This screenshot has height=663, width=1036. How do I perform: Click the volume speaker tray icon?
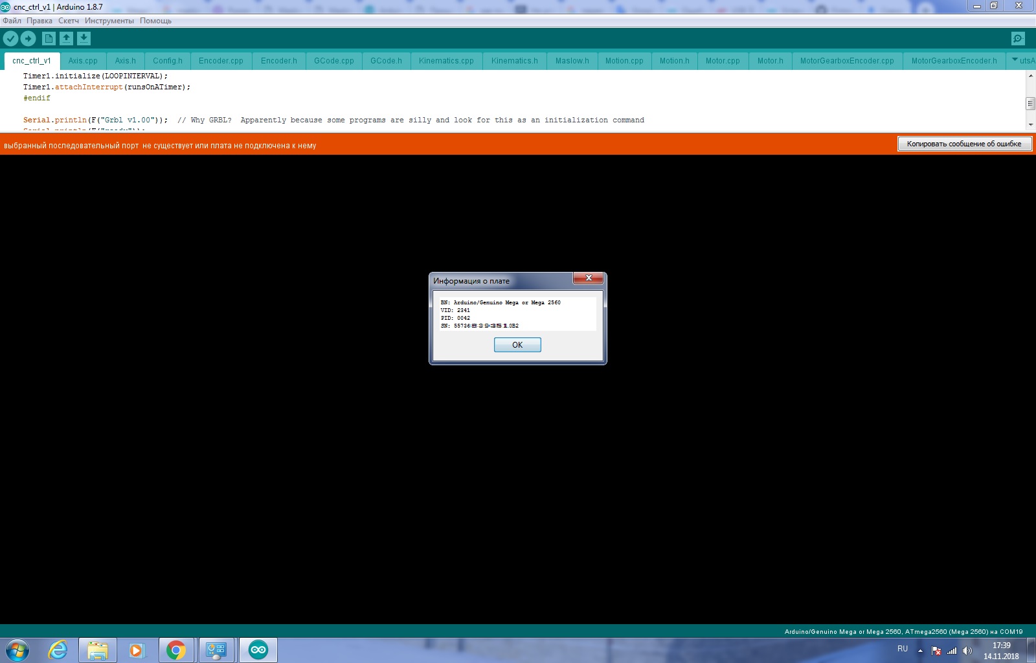coord(967,651)
